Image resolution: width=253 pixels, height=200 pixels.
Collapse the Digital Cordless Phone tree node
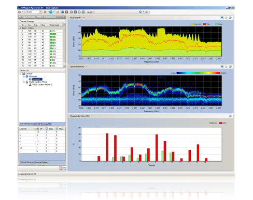coord(24,82)
